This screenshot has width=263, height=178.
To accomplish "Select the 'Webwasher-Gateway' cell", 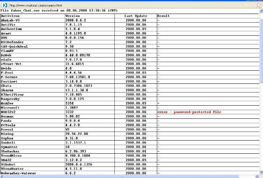I will (33, 173).
